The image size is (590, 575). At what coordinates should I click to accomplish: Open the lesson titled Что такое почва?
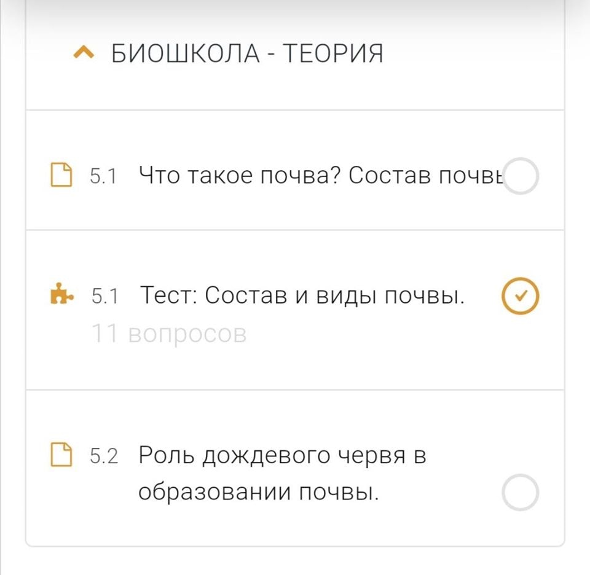pos(240,176)
